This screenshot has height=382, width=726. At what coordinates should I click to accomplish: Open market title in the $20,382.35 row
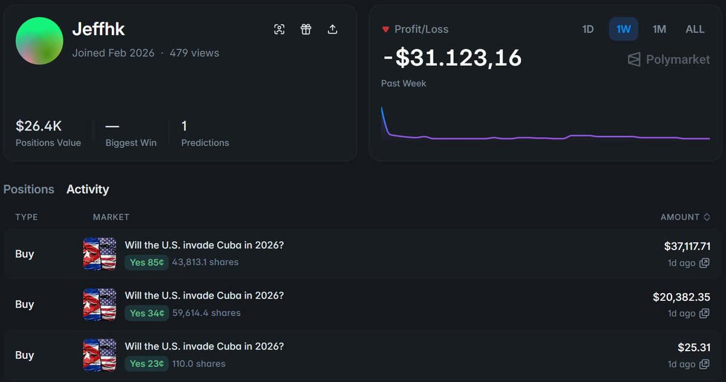(204, 296)
